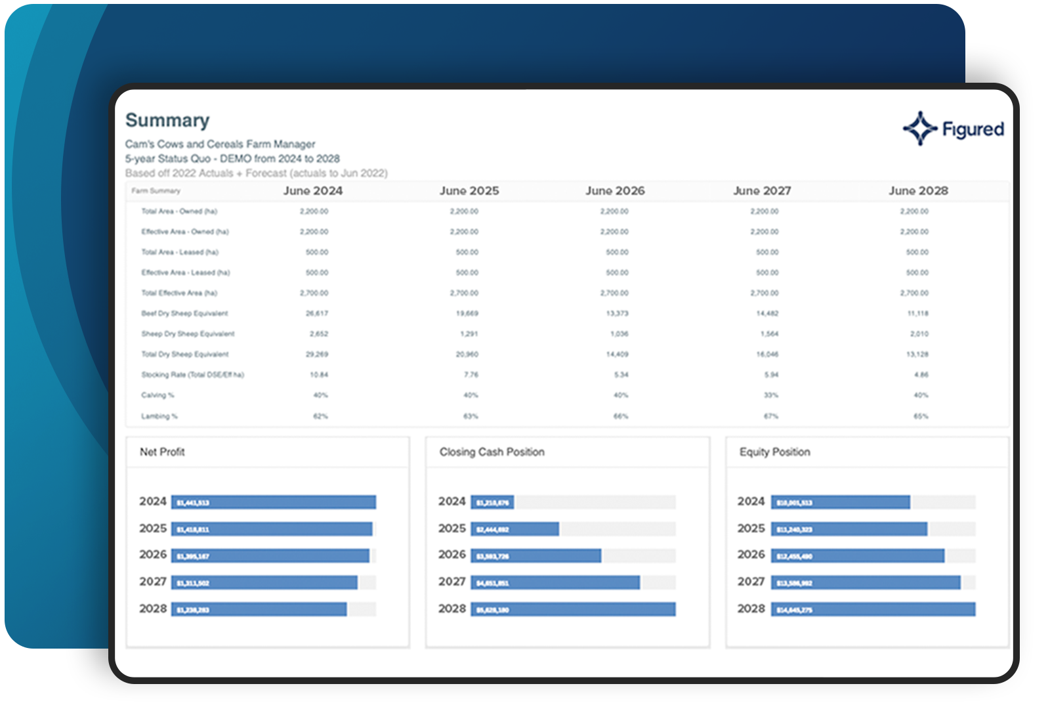Select the June 2025 column header
This screenshot has width=1050, height=709.
469,190
